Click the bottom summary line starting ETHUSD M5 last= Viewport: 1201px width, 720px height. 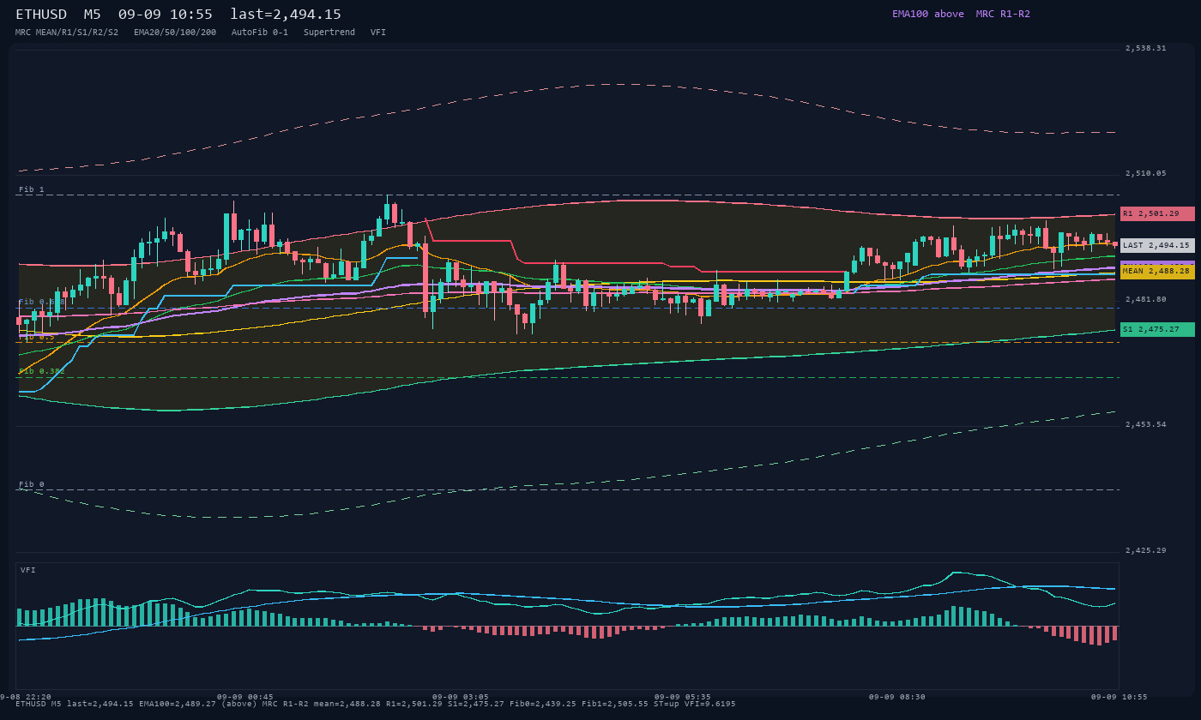(376, 704)
